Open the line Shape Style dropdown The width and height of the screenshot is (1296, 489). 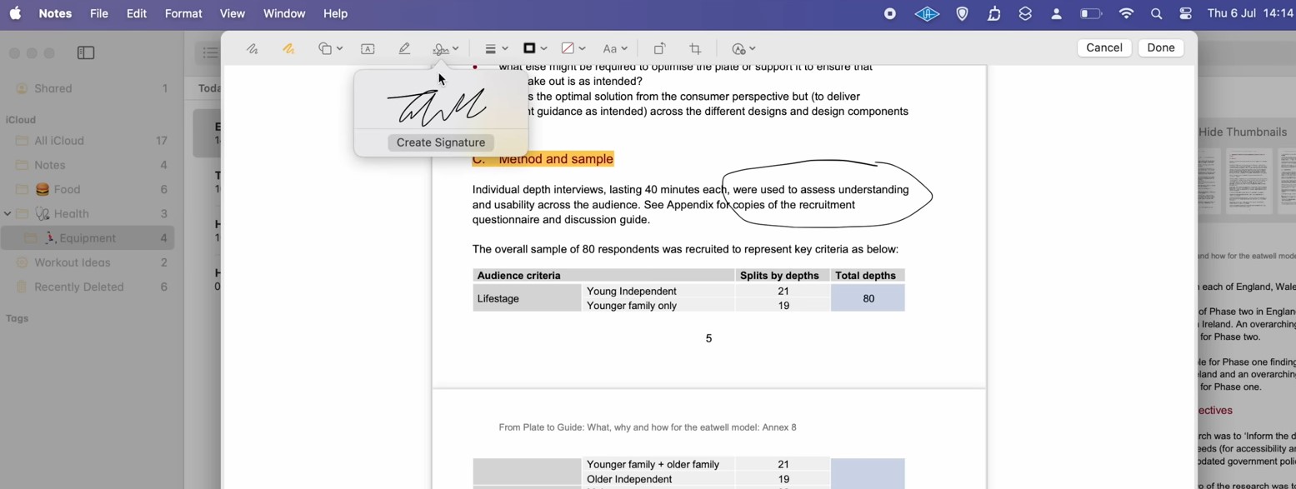tap(496, 49)
